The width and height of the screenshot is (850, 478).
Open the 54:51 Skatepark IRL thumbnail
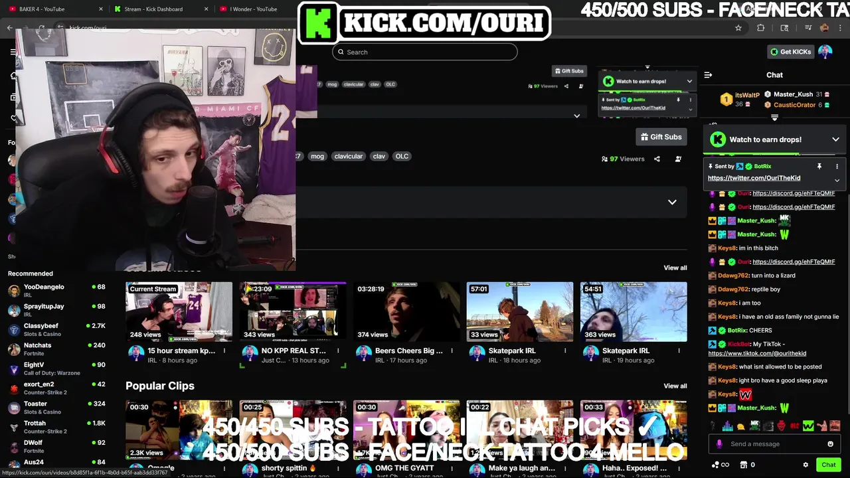pyautogui.click(x=634, y=311)
